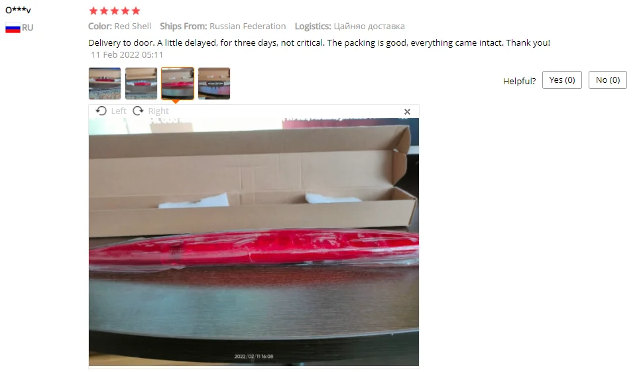
Task: Mark review as helpful with Yes (0)
Action: [561, 80]
